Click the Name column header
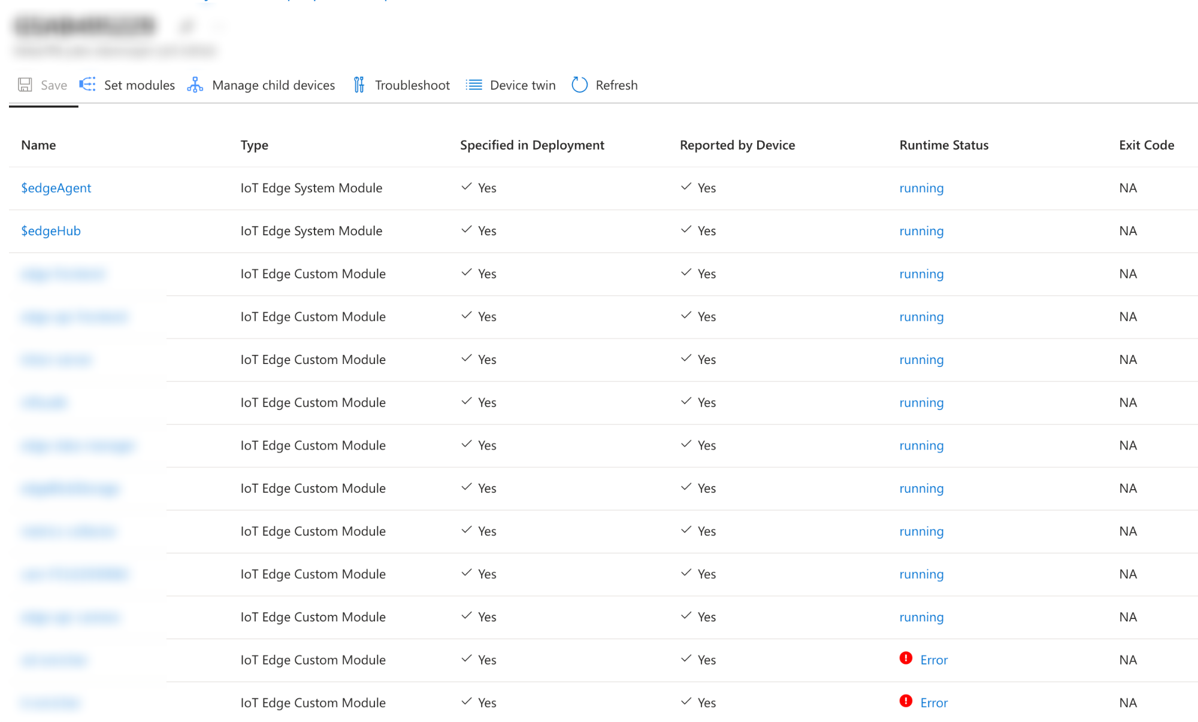The image size is (1198, 722). click(38, 144)
